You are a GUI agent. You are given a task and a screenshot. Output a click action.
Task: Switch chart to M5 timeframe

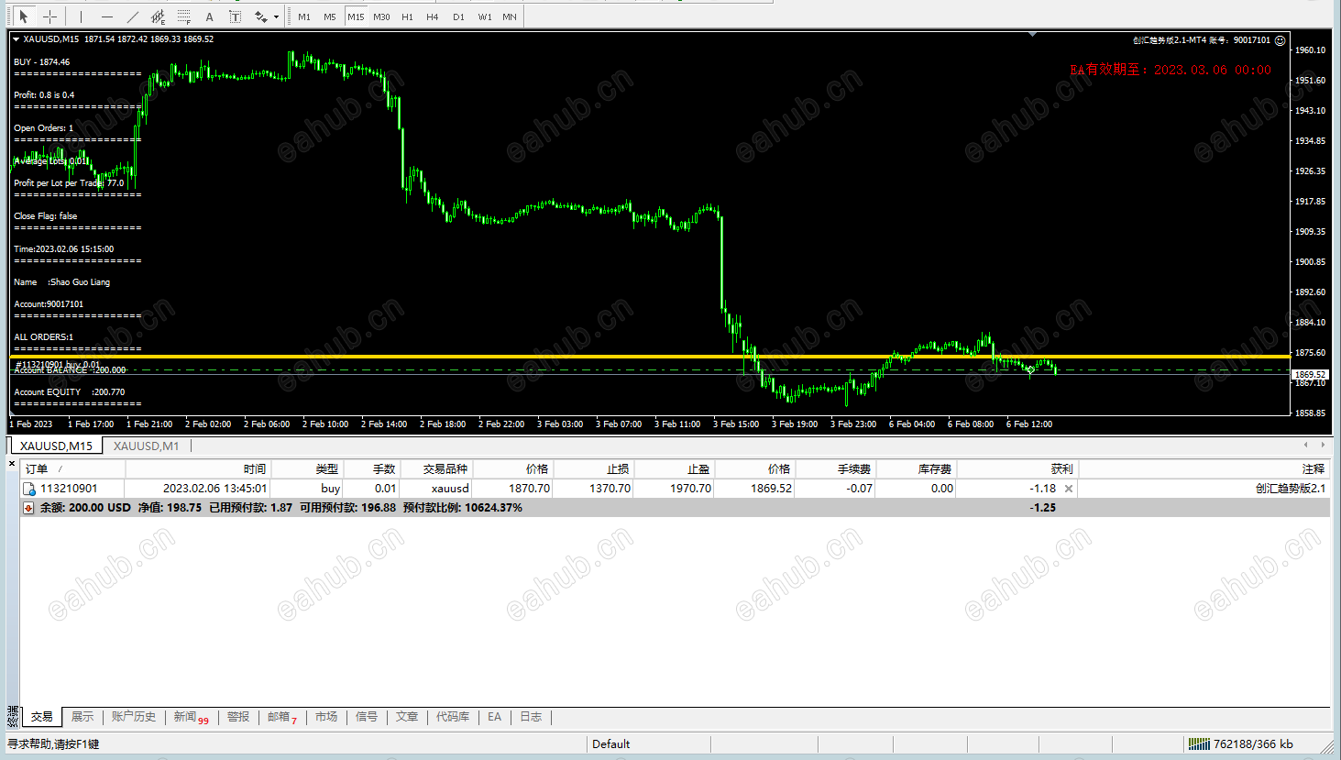[x=330, y=17]
